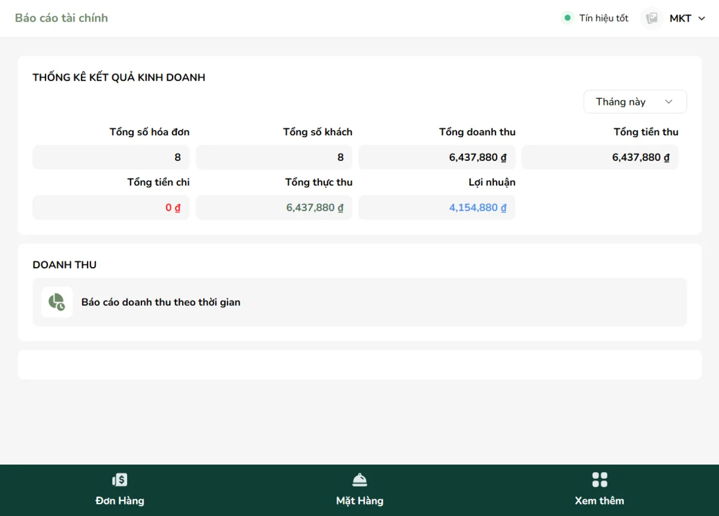Viewport: 719px width, 516px height.
Task: Click the red Tổng tiền chi value
Action: tap(173, 208)
